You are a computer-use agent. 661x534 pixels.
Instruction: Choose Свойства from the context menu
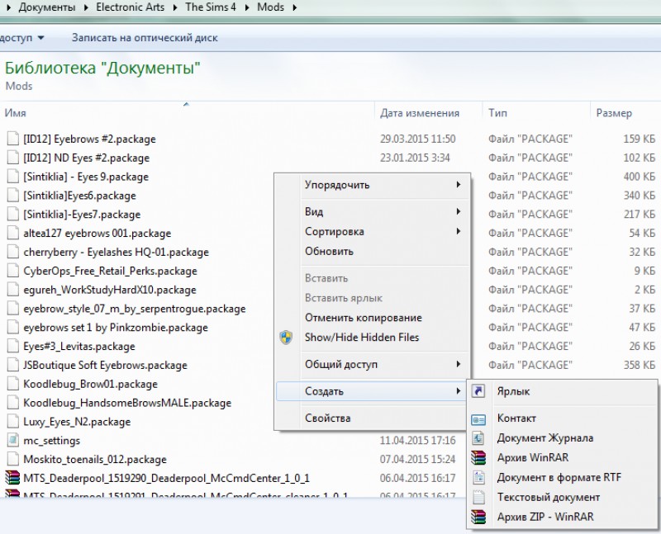(x=328, y=418)
